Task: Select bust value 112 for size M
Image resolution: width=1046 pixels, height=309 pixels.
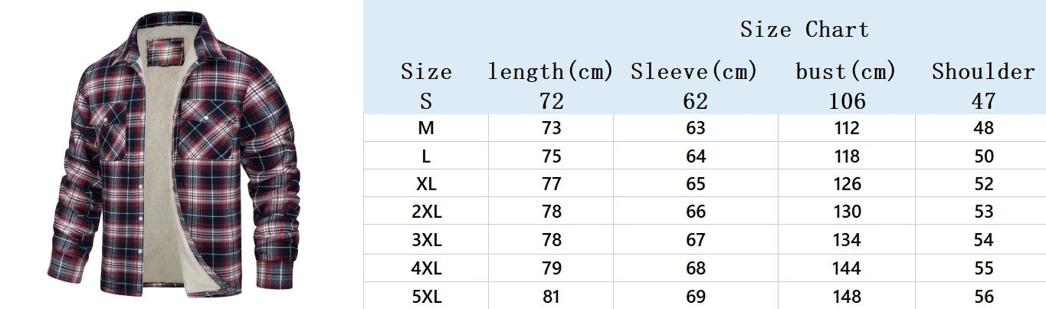Action: [847, 128]
